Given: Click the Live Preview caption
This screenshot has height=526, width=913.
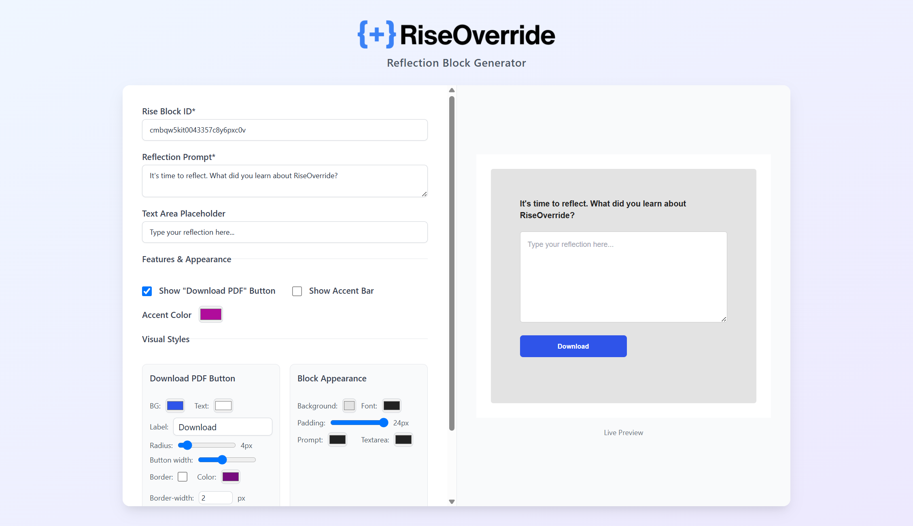Looking at the screenshot, I should pyautogui.click(x=623, y=433).
